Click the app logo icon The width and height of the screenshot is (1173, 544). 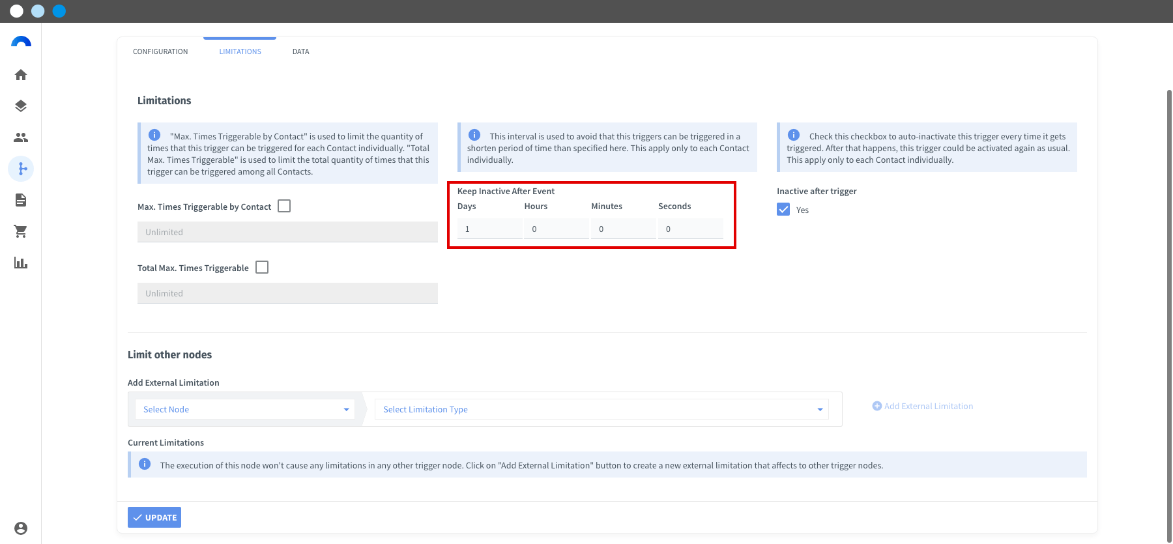(21, 42)
